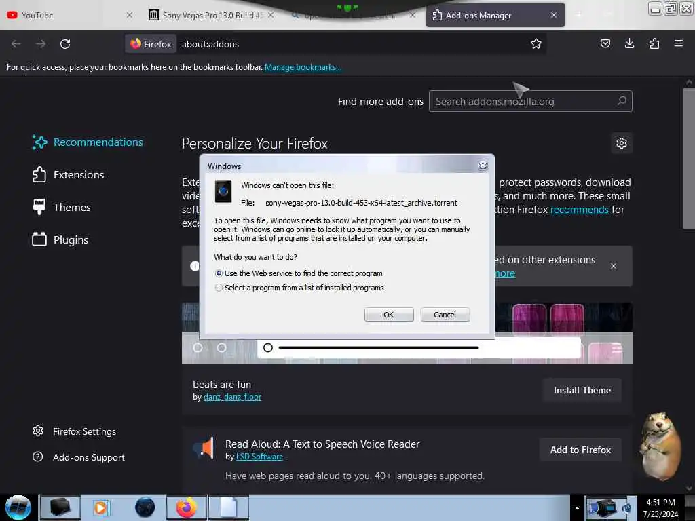Dismiss the info notice with X
The image size is (695, 521).
(x=614, y=266)
